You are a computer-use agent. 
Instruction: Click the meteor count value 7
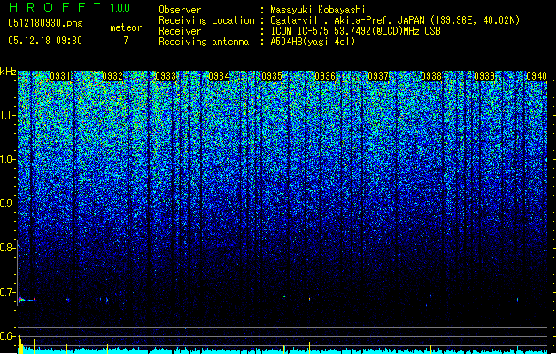[126, 41]
